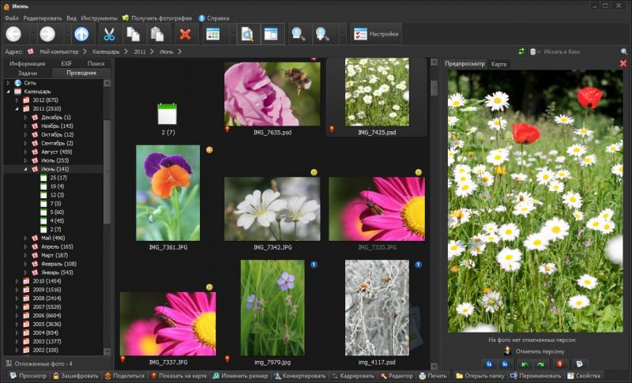Open thumbnail view mode icon
The width and height of the screenshot is (632, 383).
(x=213, y=34)
